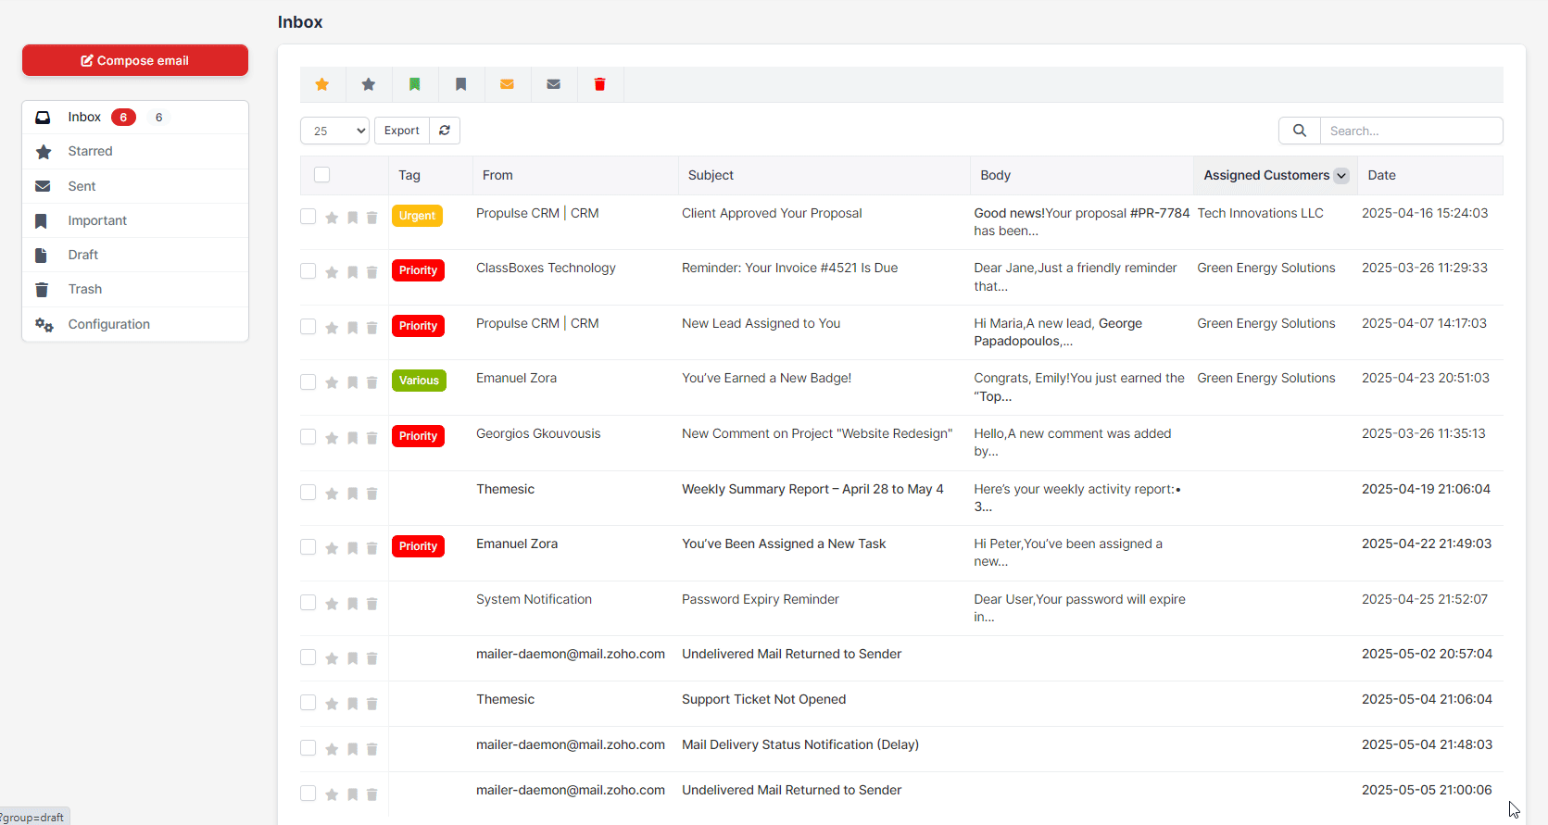The width and height of the screenshot is (1548, 825).
Task: Bookmark the Weekly Summary Report email
Action: [352, 494]
